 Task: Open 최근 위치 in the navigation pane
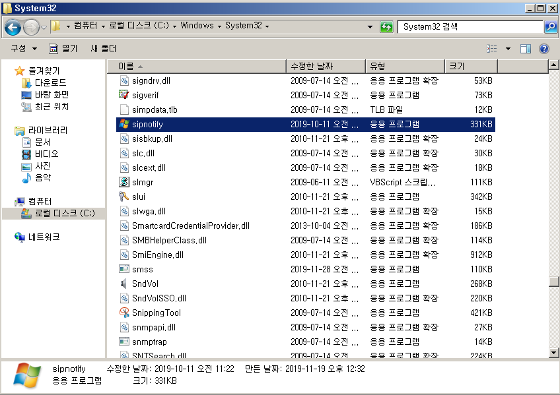(52, 106)
